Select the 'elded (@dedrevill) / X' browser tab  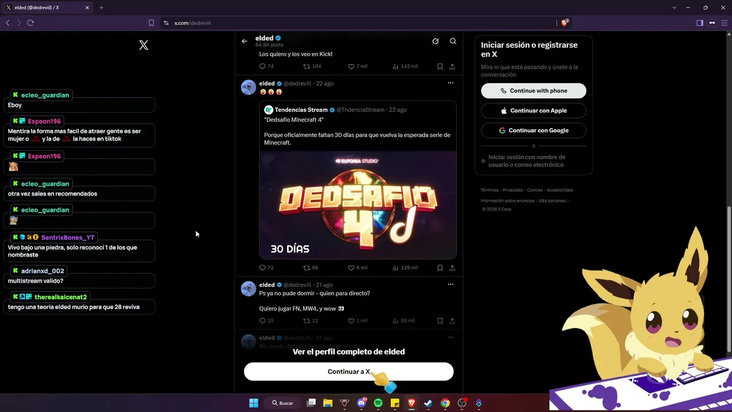(x=48, y=7)
